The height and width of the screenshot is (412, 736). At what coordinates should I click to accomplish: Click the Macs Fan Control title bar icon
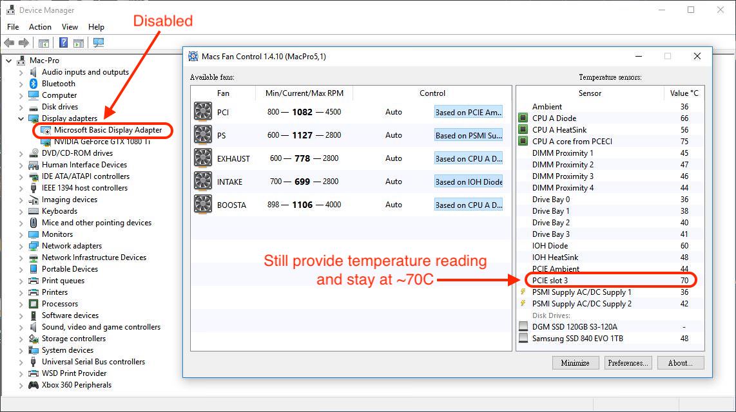pos(193,56)
